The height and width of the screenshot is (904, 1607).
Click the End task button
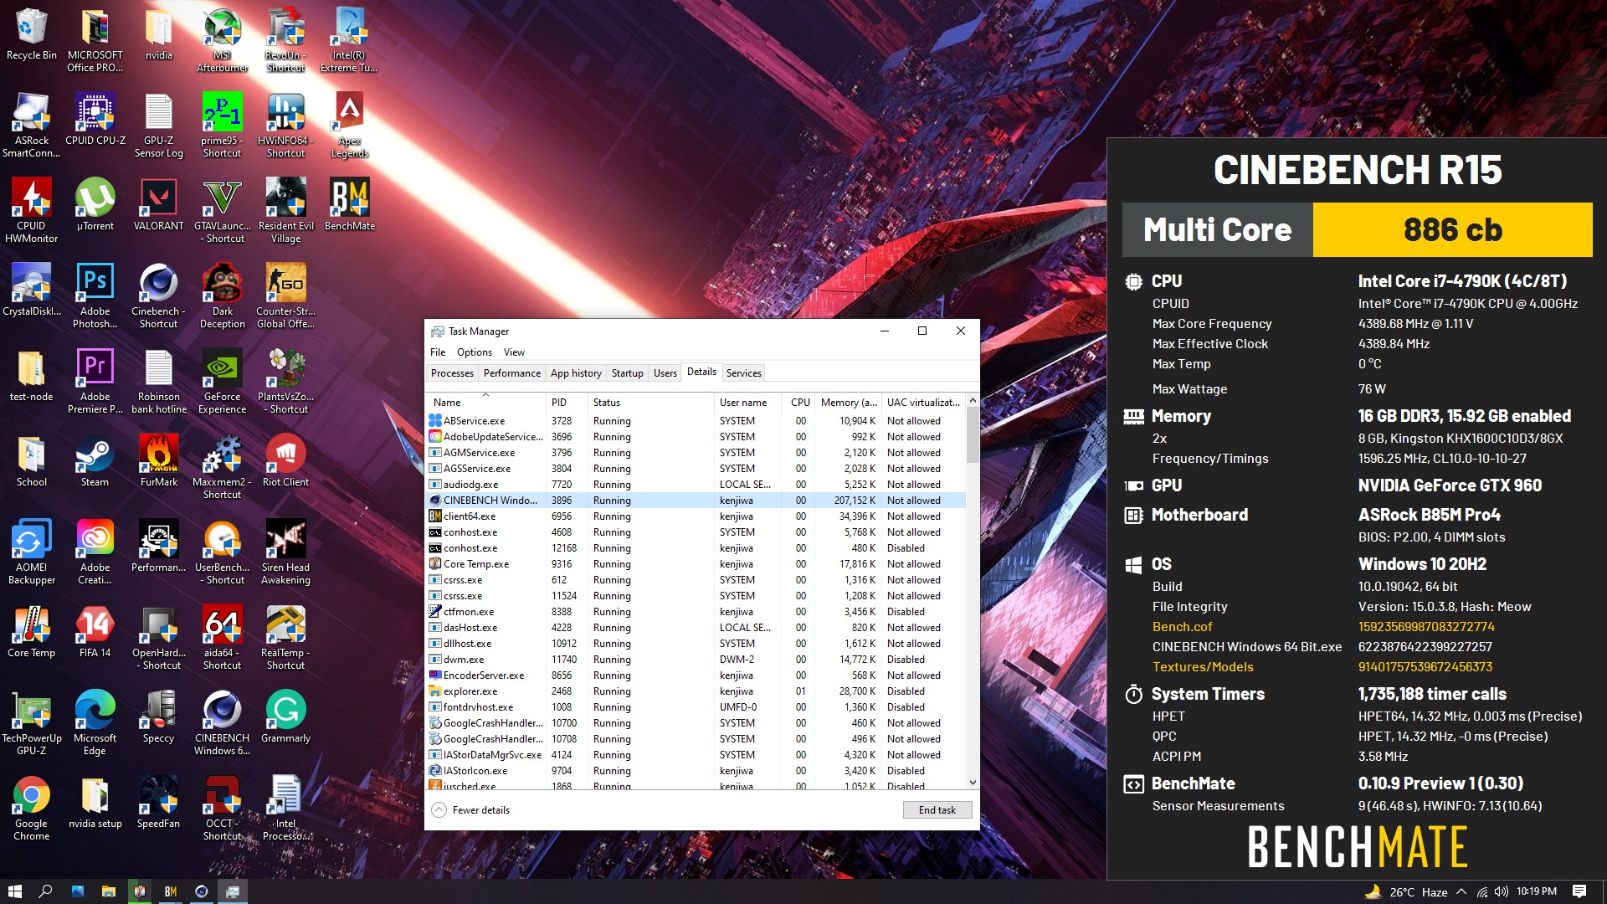click(937, 810)
